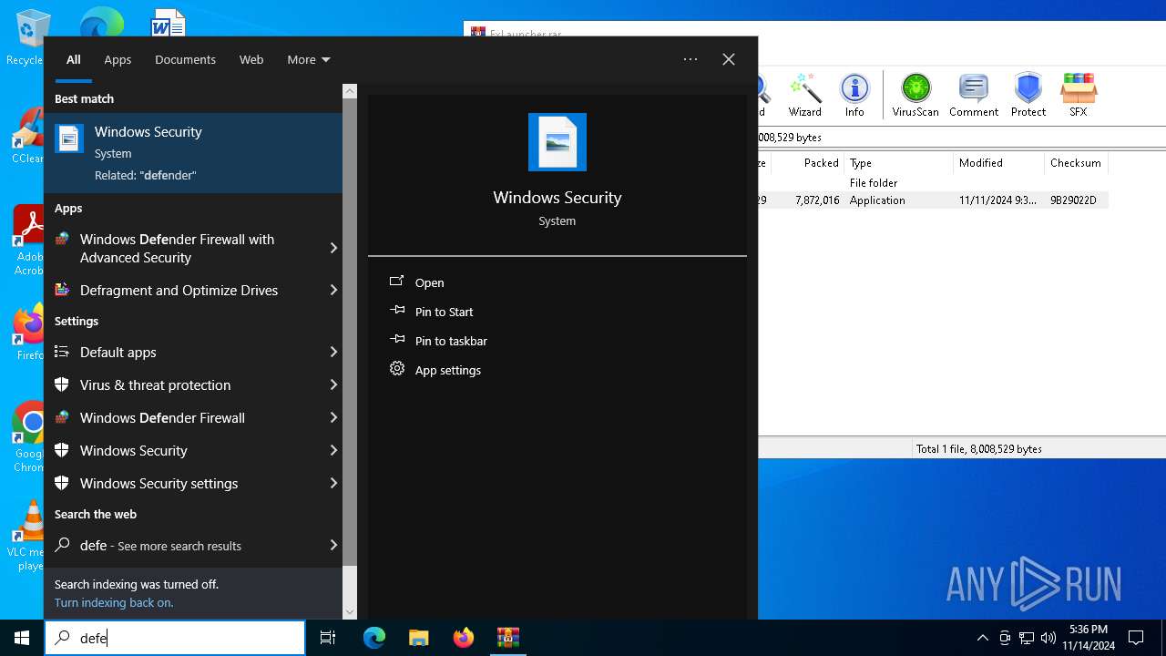1166x656 pixels.
Task: Open File Explorer from the taskbar
Action: [x=419, y=638]
